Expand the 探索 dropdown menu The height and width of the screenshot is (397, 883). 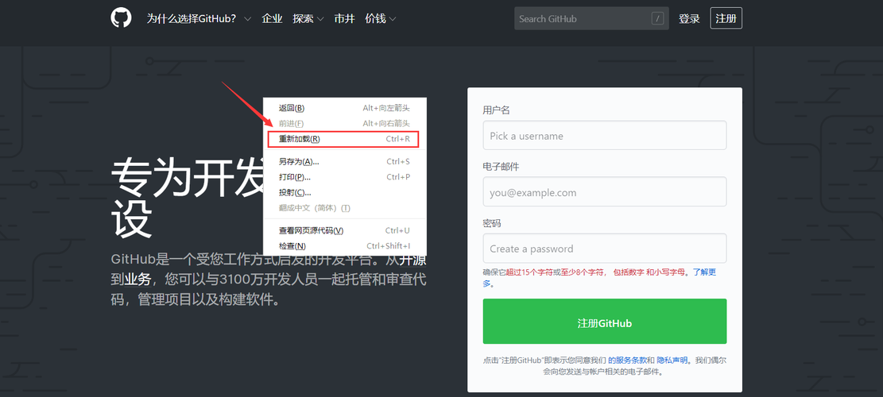(308, 18)
